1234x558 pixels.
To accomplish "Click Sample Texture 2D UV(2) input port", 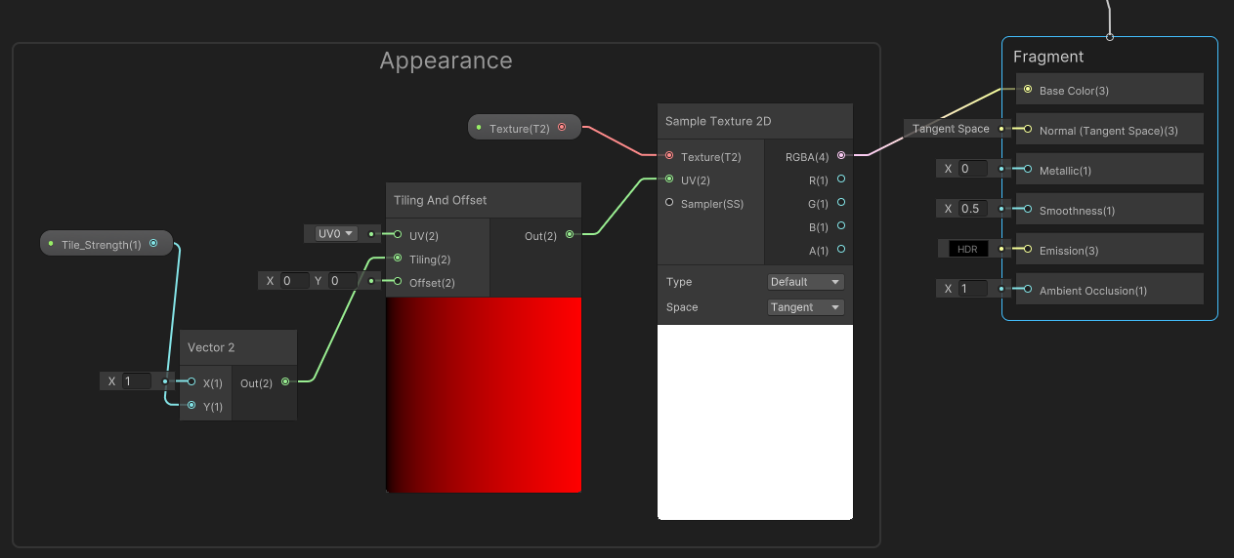I will click(669, 179).
